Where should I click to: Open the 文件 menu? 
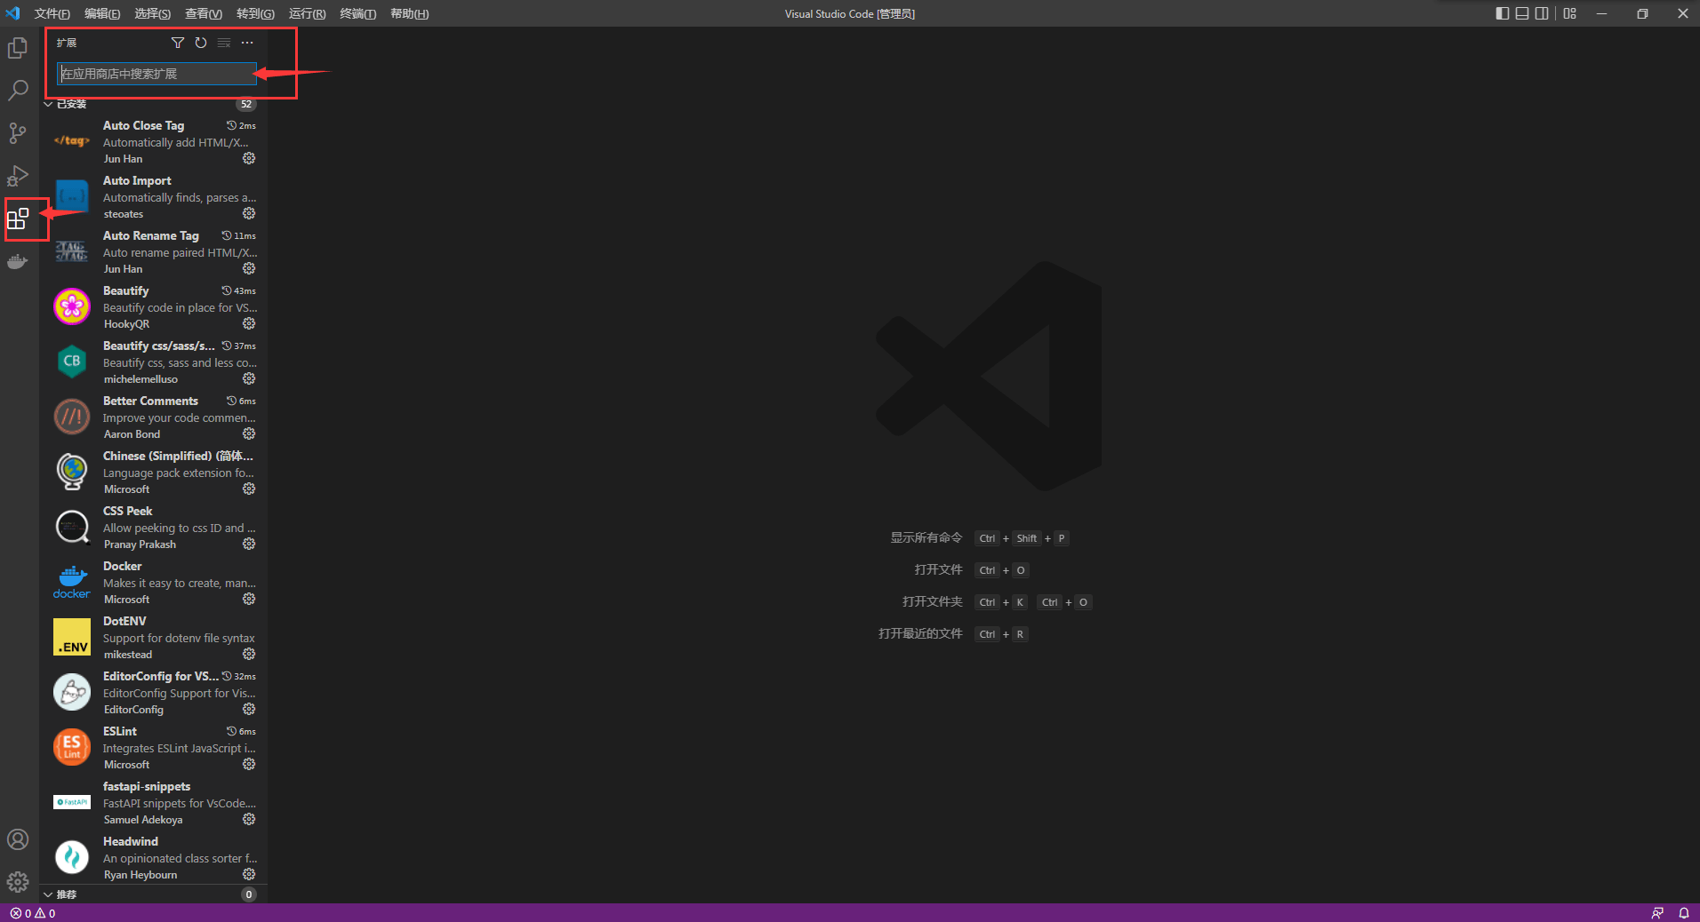click(51, 13)
